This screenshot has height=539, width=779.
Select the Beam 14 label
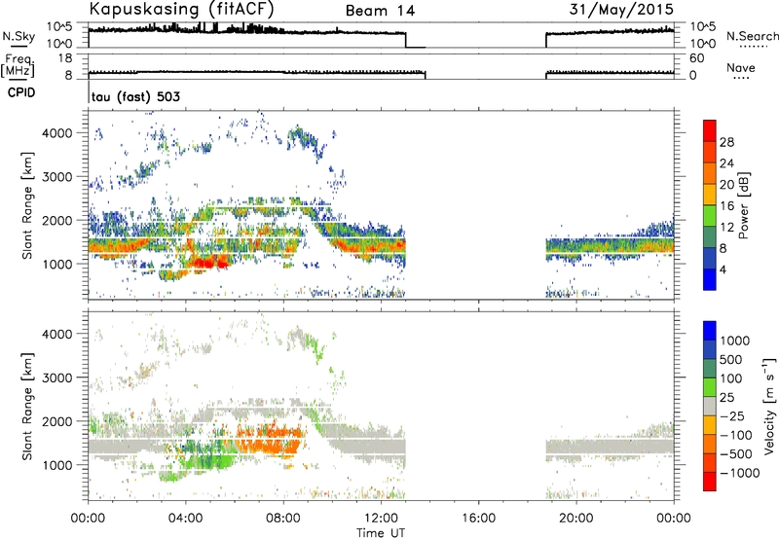click(380, 11)
